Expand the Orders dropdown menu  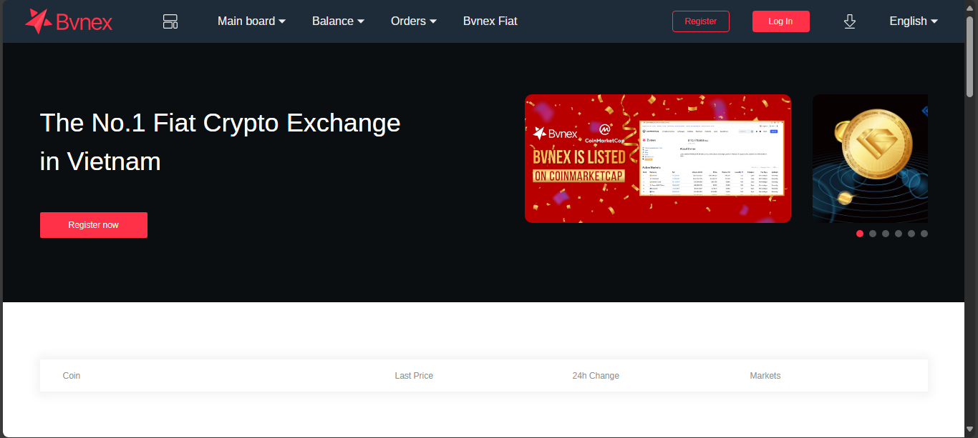[x=413, y=21]
